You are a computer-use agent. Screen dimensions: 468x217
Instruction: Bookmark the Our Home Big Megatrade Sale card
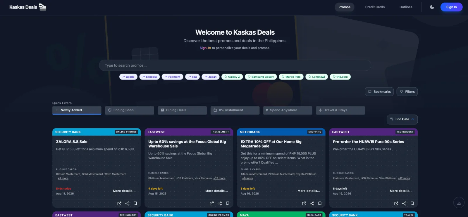(x=320, y=204)
